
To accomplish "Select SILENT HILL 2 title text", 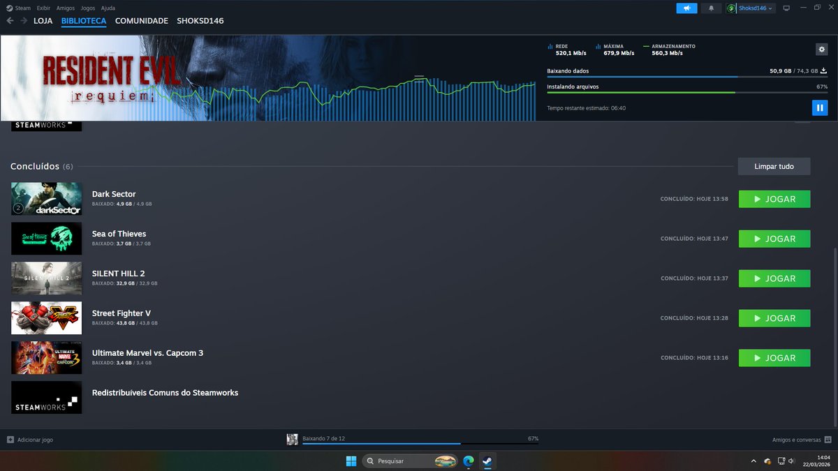I will (119, 274).
